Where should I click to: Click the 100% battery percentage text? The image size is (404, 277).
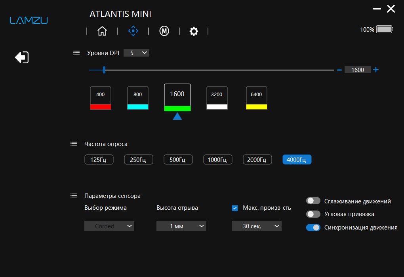[x=367, y=30]
